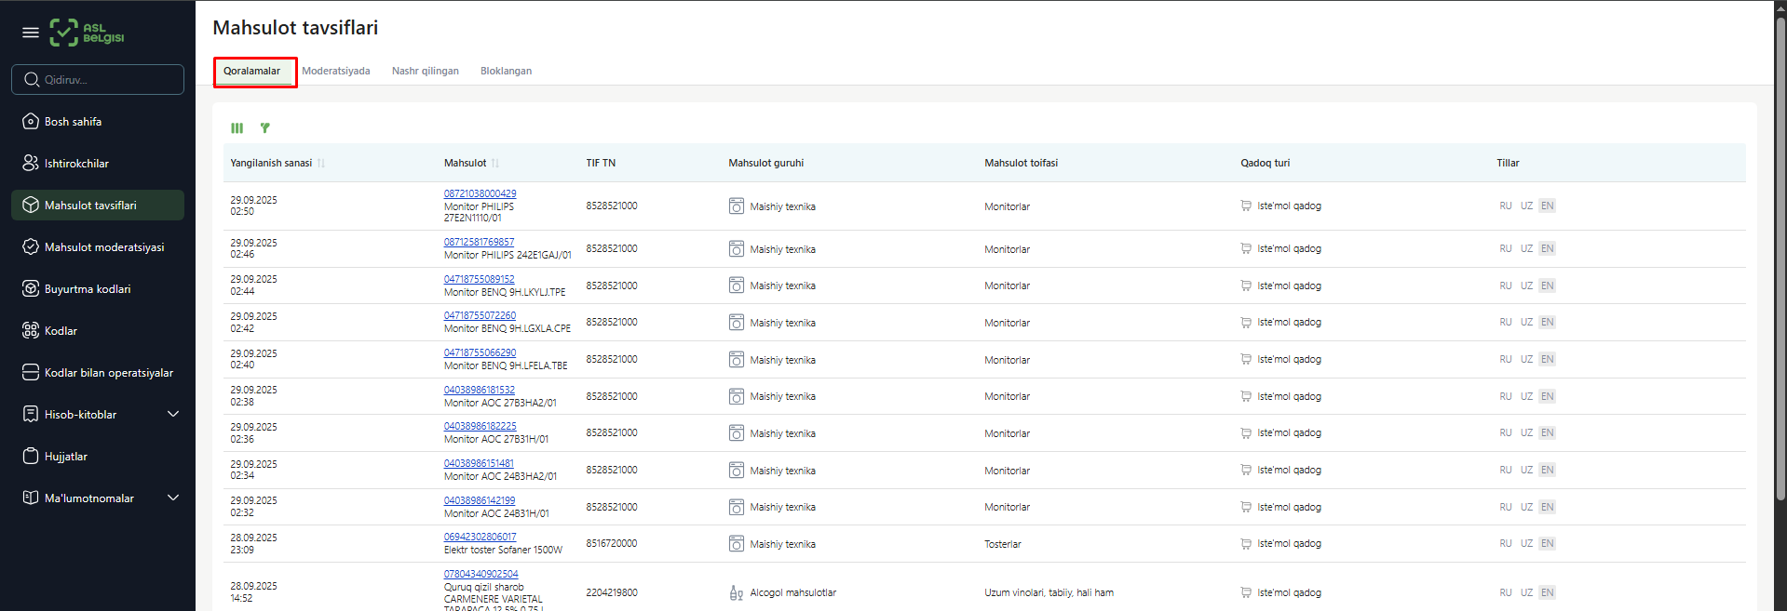The width and height of the screenshot is (1787, 611).
Task: Open Bosh sahifa home icon
Action: tap(31, 122)
